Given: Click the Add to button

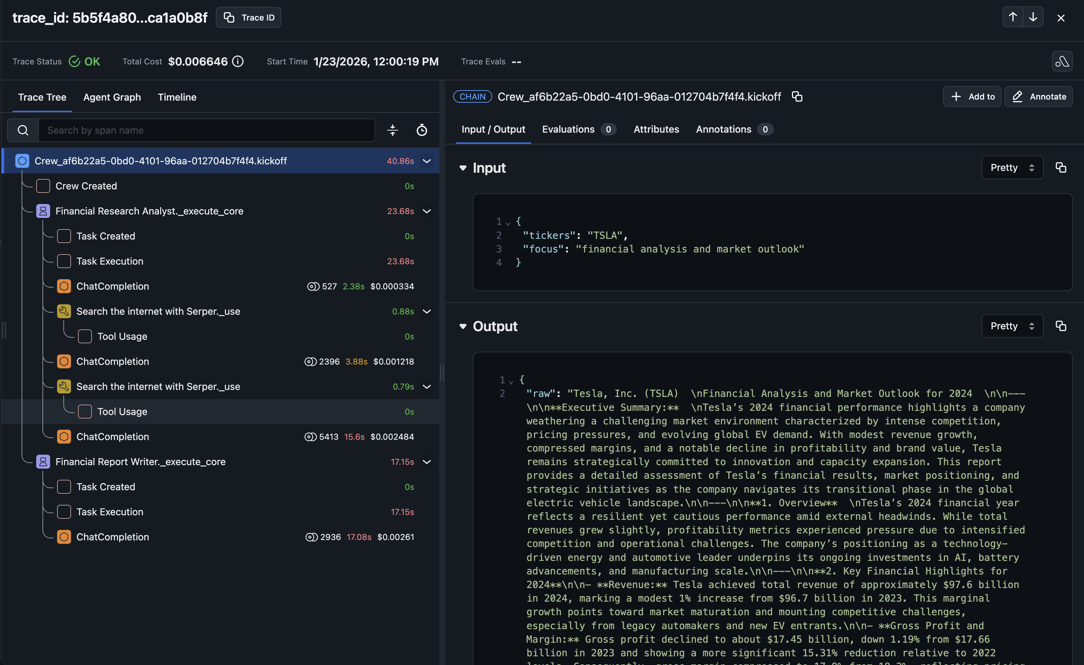Looking at the screenshot, I should 972,96.
